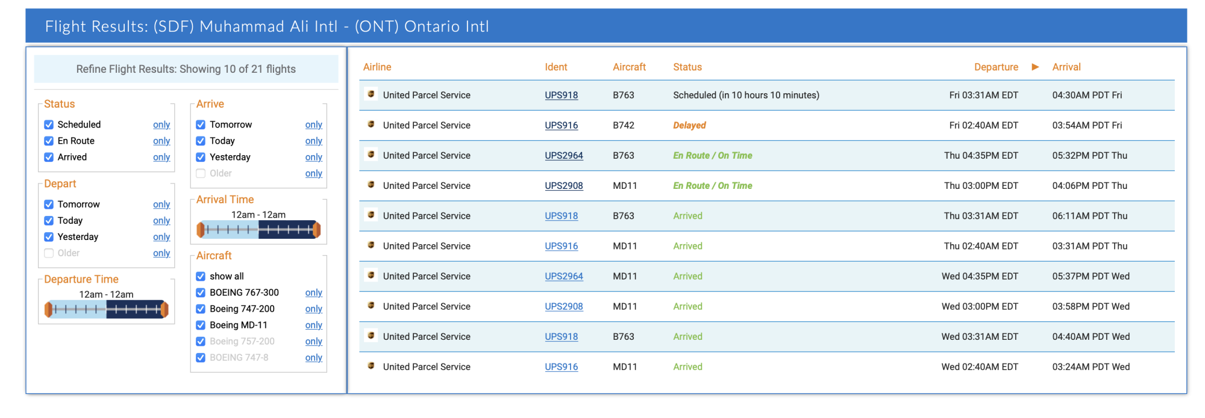This screenshot has height=418, width=1205.
Task: Click left handle of Departure Time slider
Action: click(48, 309)
